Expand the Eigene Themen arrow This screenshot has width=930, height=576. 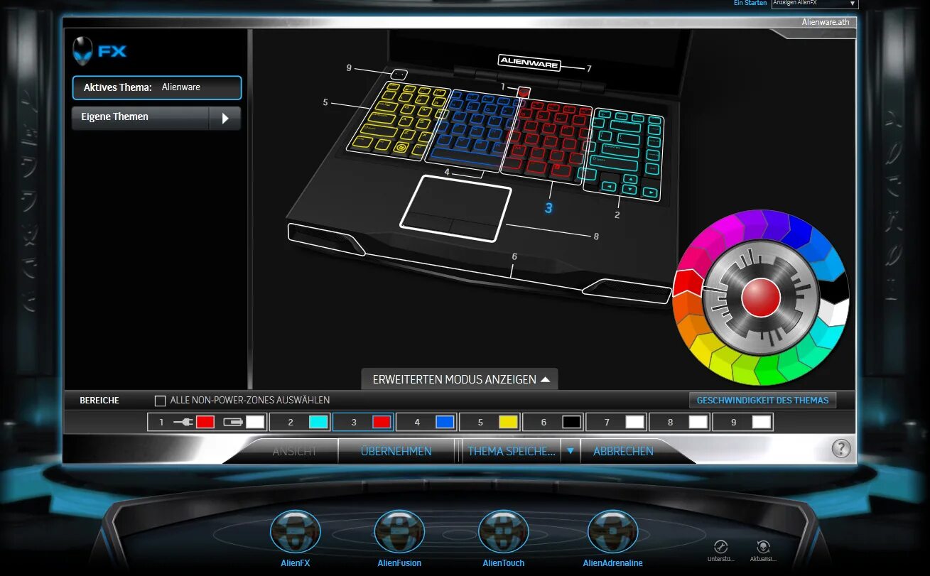click(225, 118)
